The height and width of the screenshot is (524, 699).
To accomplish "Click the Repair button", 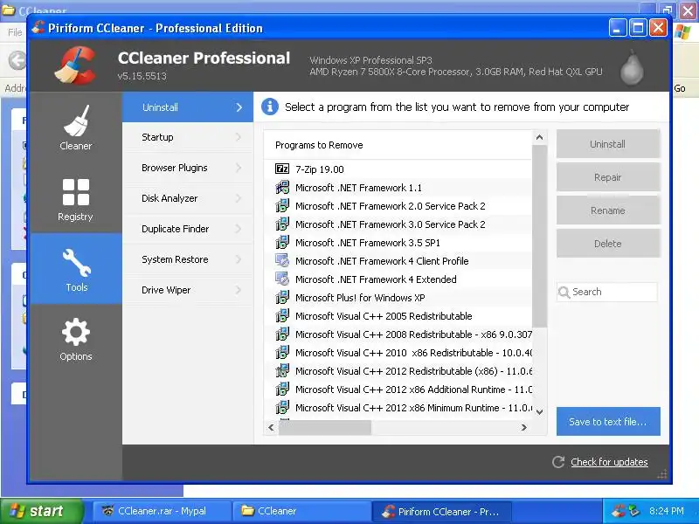I will pos(608,177).
